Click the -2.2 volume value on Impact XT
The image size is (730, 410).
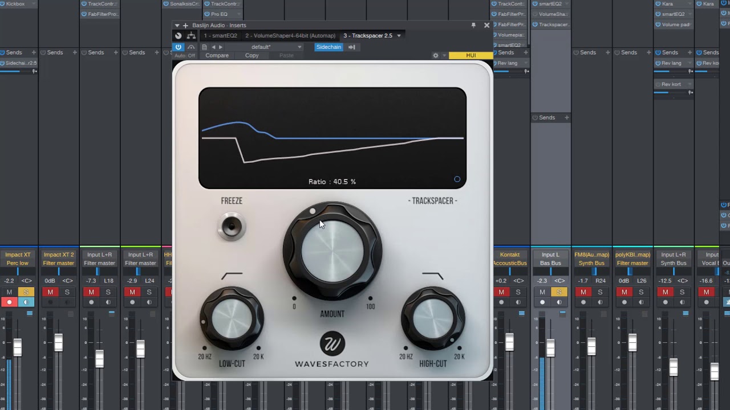coord(9,281)
